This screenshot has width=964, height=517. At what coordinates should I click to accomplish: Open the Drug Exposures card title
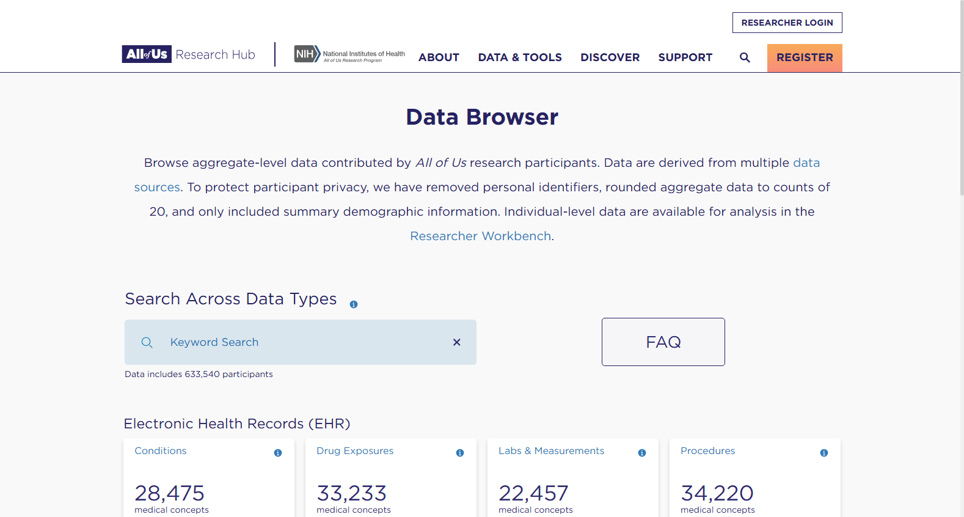355,451
